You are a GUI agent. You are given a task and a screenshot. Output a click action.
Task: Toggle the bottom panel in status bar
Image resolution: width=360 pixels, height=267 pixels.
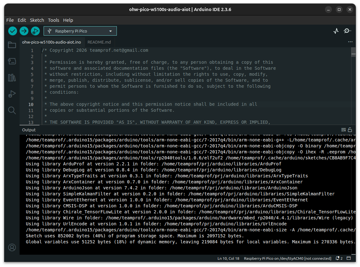349,258
